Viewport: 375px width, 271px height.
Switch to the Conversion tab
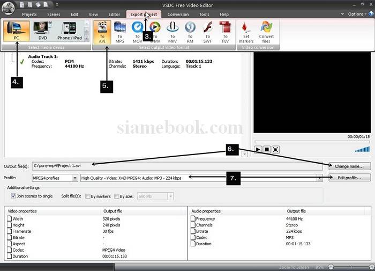click(x=178, y=14)
